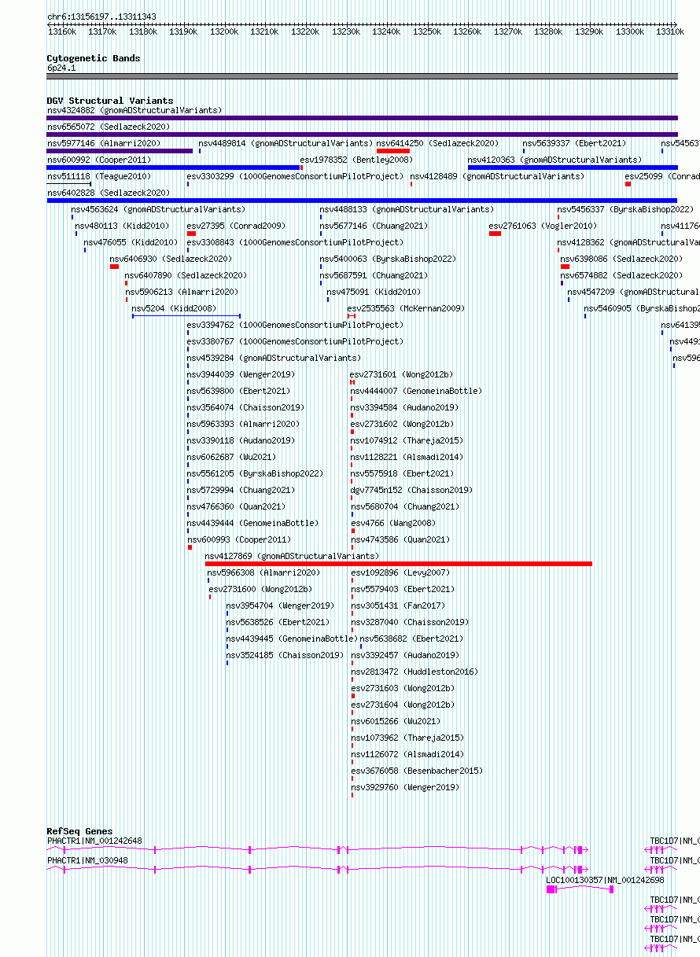700x957 pixels.
Task: Select the esv2731601 (Wong2012b) variant
Action: tap(402, 374)
